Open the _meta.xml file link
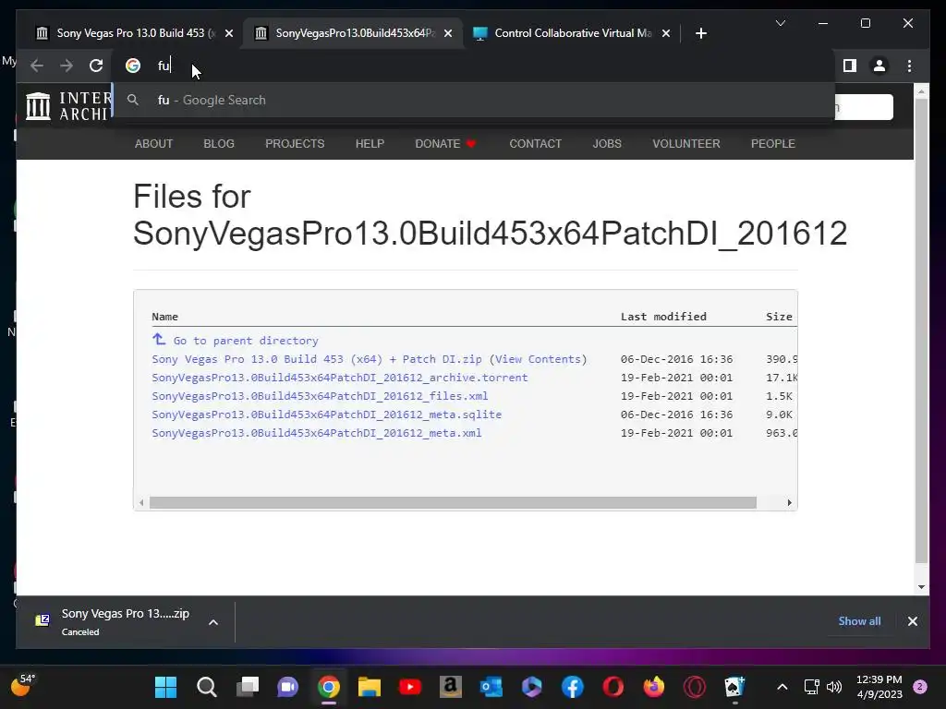Screen dimensions: 946x709 coord(317,433)
